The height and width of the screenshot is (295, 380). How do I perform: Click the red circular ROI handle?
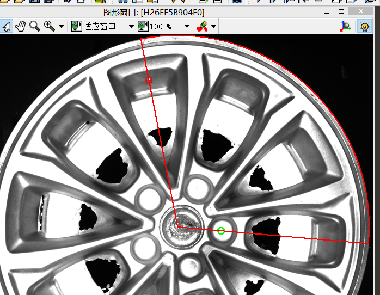tap(149, 80)
